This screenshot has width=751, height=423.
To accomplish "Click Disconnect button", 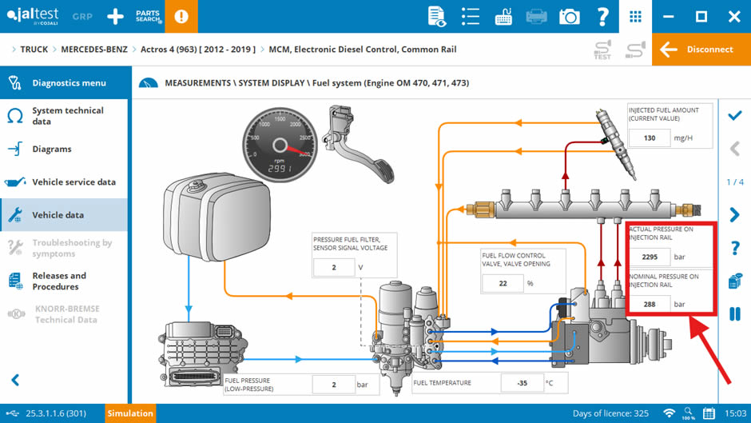I will coord(701,50).
